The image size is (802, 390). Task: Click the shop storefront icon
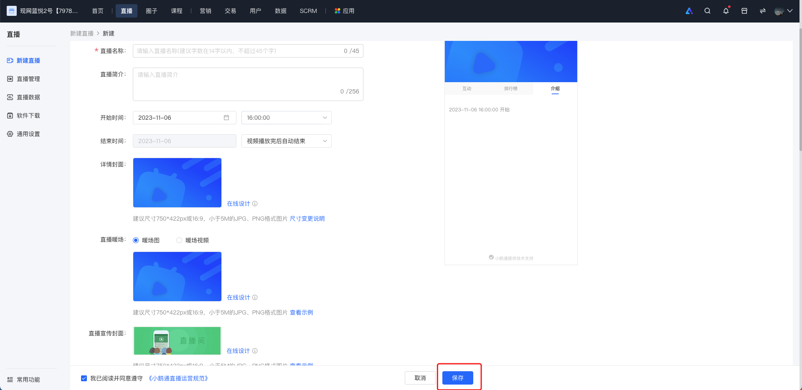tap(744, 11)
